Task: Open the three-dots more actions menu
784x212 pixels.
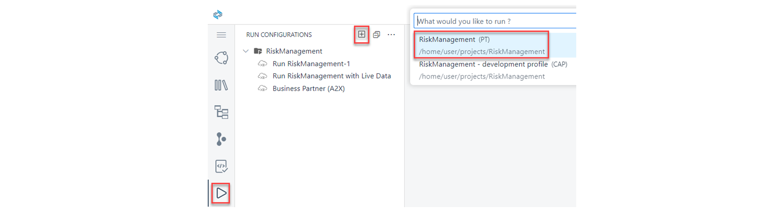Action: click(x=391, y=35)
